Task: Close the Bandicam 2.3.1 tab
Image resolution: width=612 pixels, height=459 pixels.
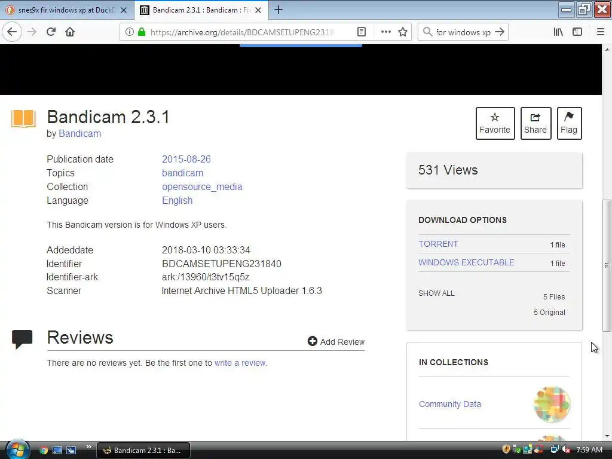Action: click(x=258, y=10)
